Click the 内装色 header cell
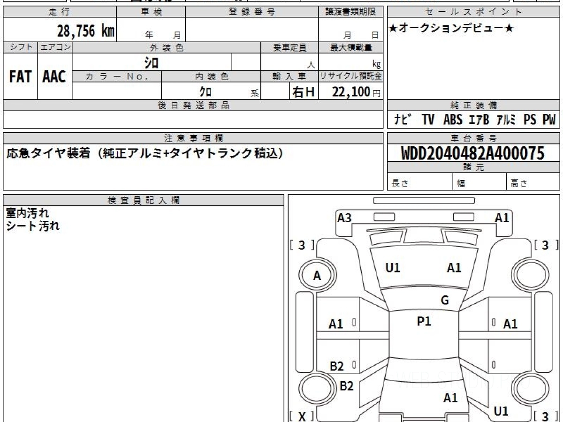This screenshot has width=563, height=422. pyautogui.click(x=211, y=76)
